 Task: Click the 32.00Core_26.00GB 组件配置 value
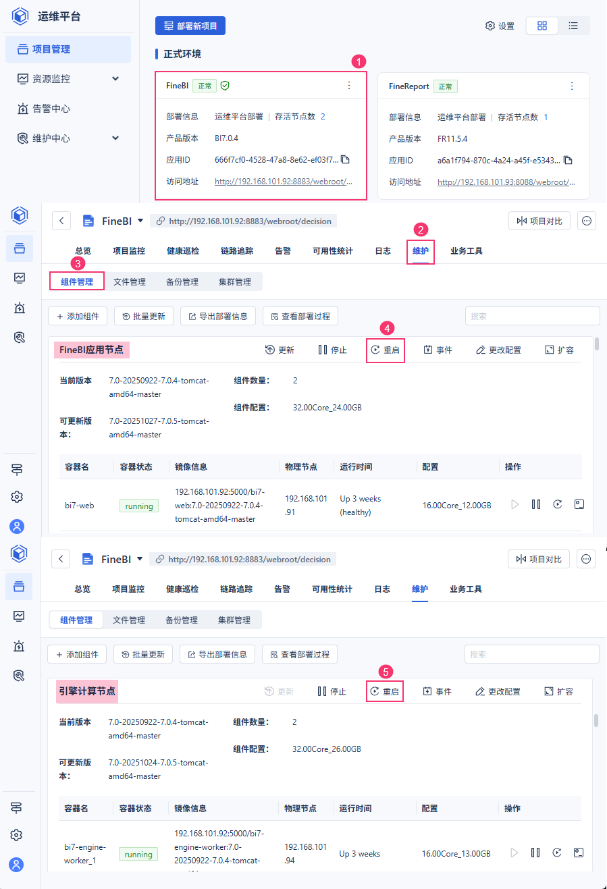327,749
